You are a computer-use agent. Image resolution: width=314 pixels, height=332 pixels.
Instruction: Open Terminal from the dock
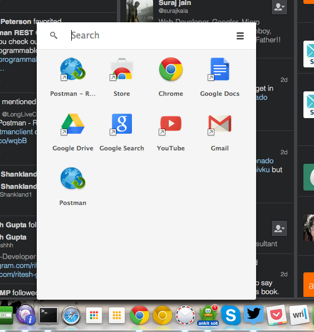[x=48, y=315]
